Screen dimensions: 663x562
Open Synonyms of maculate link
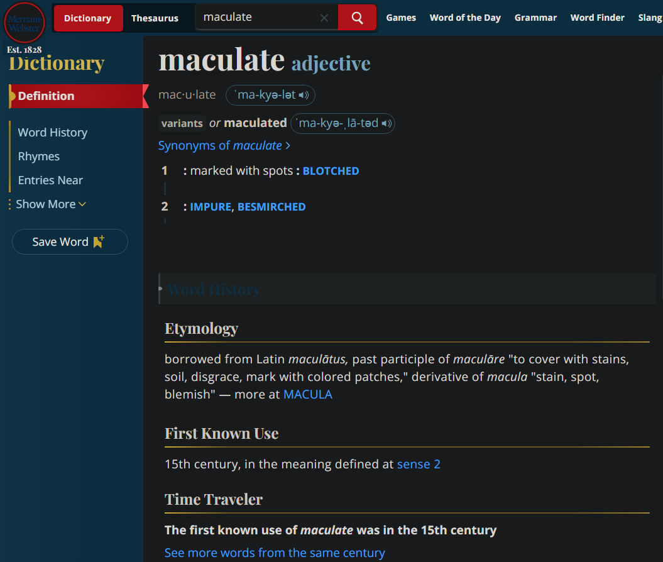[x=224, y=145]
